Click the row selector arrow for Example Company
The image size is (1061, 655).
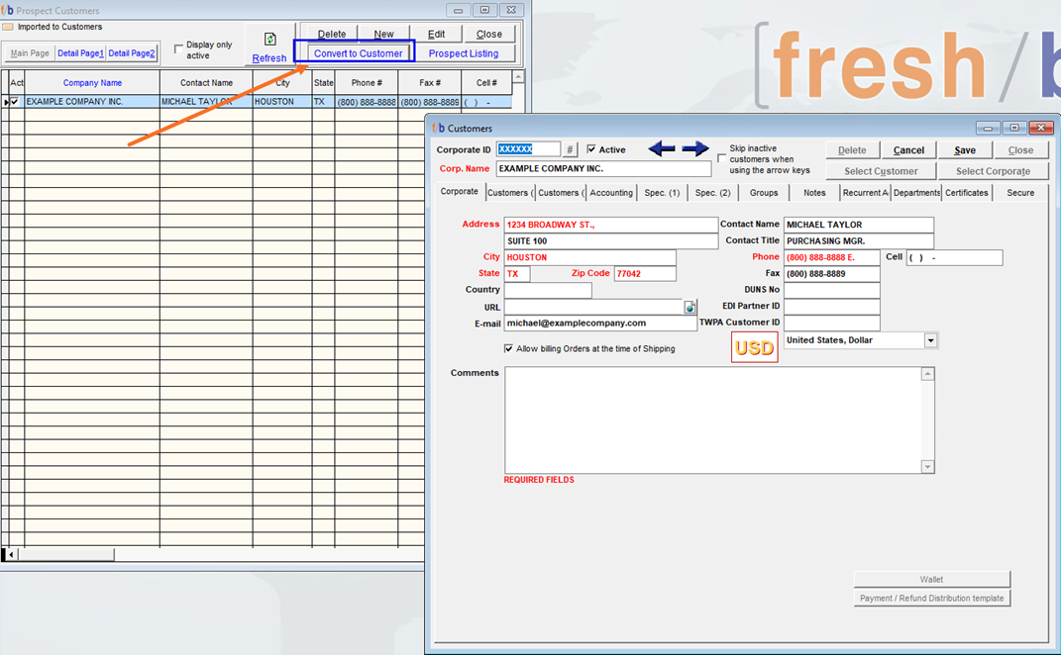click(6, 102)
